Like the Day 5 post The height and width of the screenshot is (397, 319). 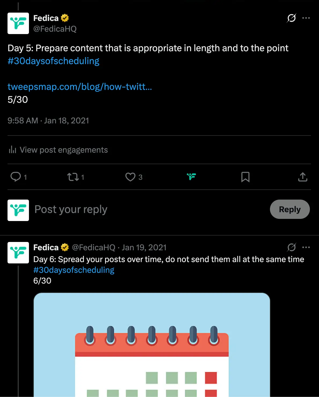[130, 177]
